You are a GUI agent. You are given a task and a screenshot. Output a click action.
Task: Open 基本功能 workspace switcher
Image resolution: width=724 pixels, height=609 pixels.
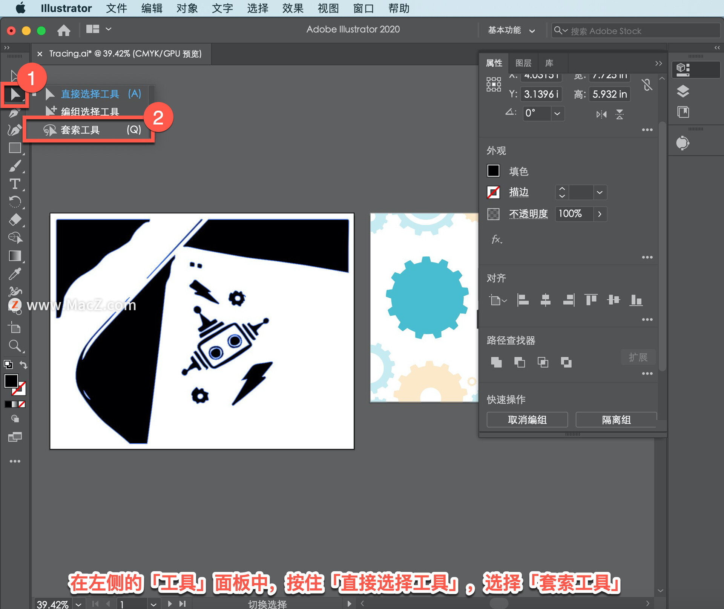click(x=511, y=31)
